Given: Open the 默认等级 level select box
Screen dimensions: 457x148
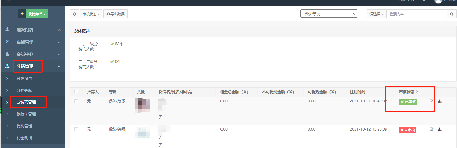Looking at the screenshot, I should pos(329,14).
